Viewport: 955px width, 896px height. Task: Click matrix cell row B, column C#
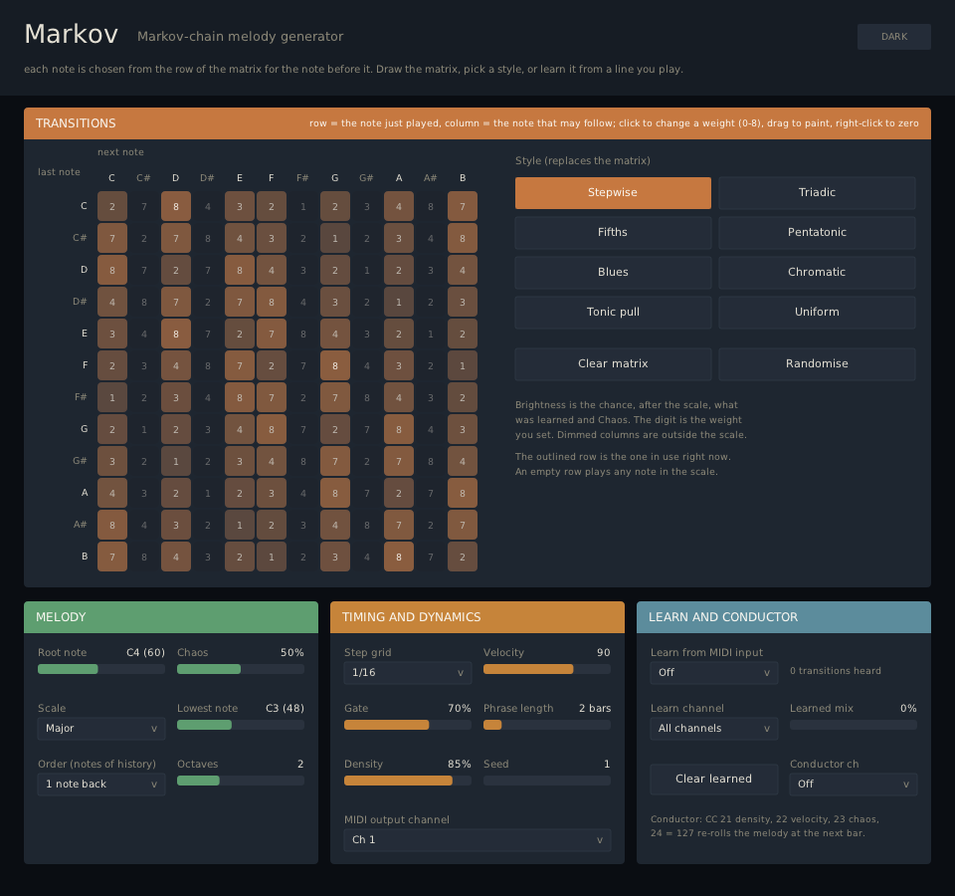click(144, 558)
